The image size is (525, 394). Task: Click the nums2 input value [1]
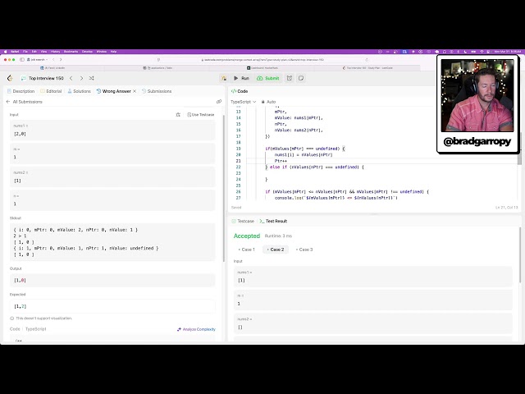point(17,181)
